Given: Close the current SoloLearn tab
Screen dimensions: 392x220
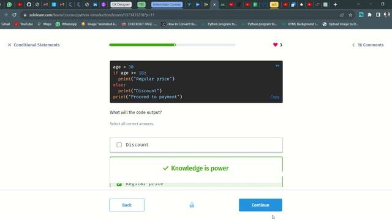Looking at the screenshot, I should [214, 4].
